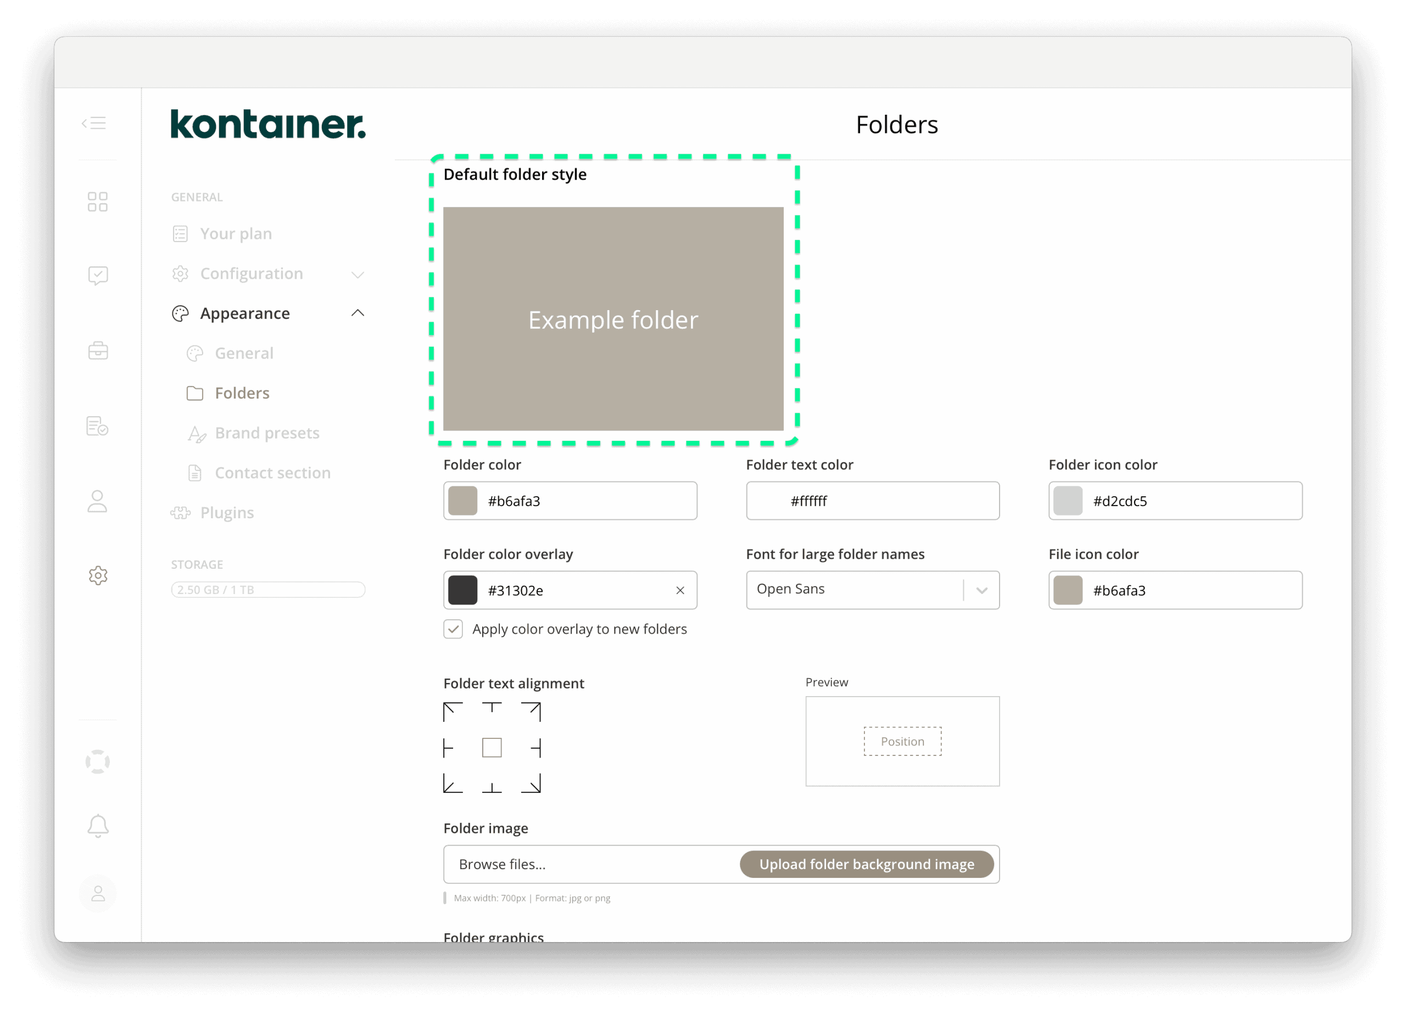The height and width of the screenshot is (1014, 1406).
Task: Open notifications via the bell icon
Action: 97,825
